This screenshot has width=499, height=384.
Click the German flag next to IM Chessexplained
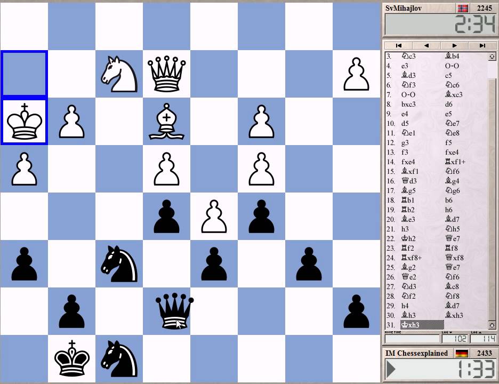pyautogui.click(x=462, y=354)
